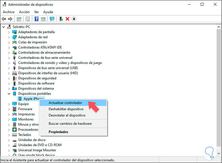Click the Adaptadores de pantalla icon
The height and width of the screenshot is (163, 222).
tap(15, 32)
